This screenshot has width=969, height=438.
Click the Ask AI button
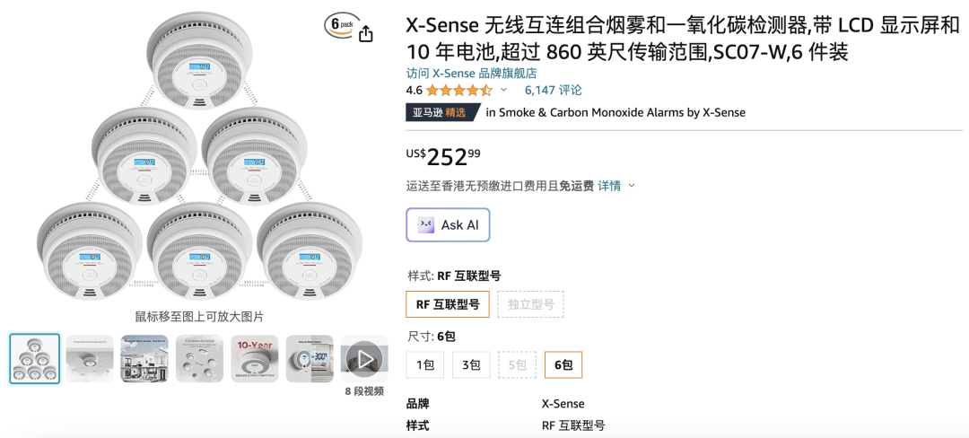pyautogui.click(x=448, y=225)
